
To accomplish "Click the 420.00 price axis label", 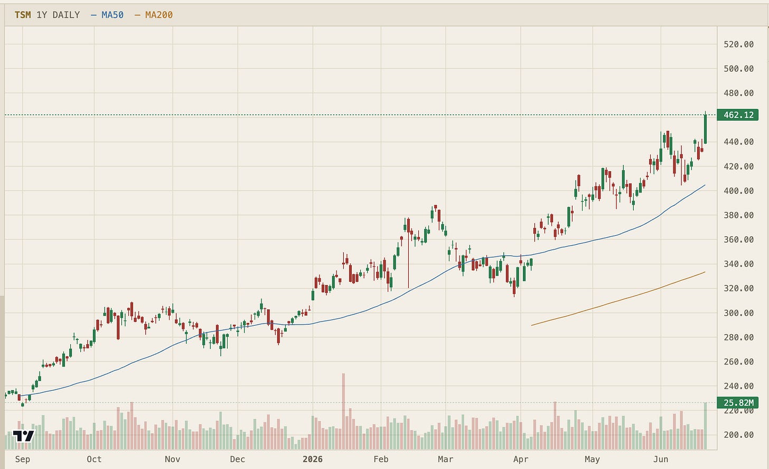I will pyautogui.click(x=738, y=167).
